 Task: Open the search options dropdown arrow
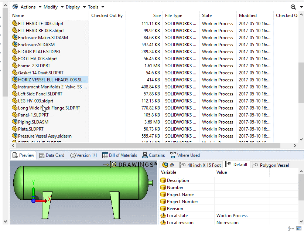(301, 7)
